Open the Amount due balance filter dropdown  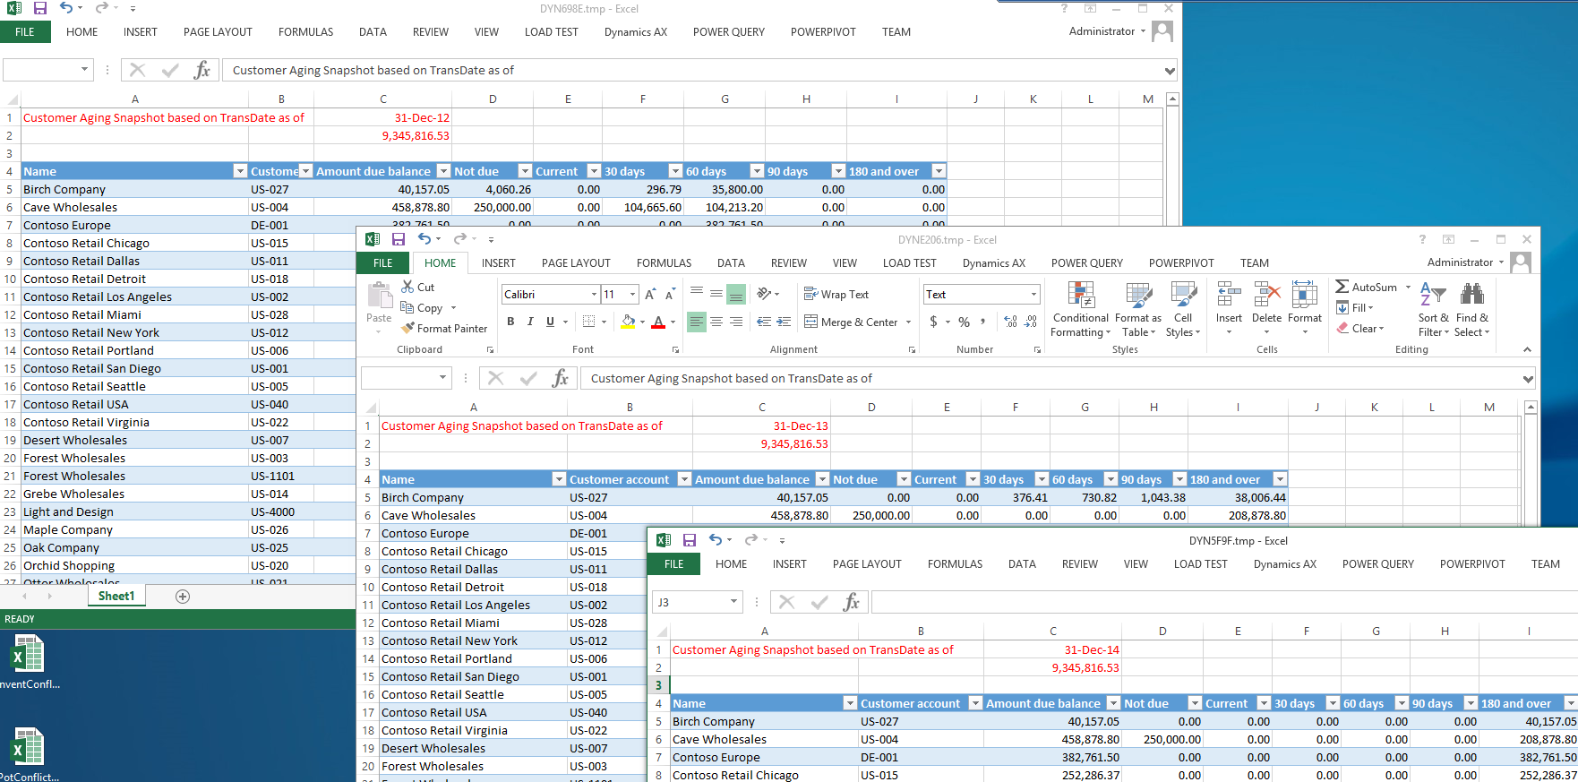(x=818, y=480)
